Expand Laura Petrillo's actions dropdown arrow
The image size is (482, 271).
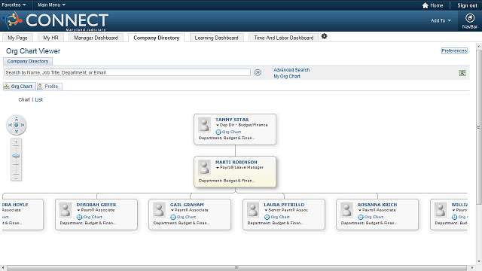point(266,211)
